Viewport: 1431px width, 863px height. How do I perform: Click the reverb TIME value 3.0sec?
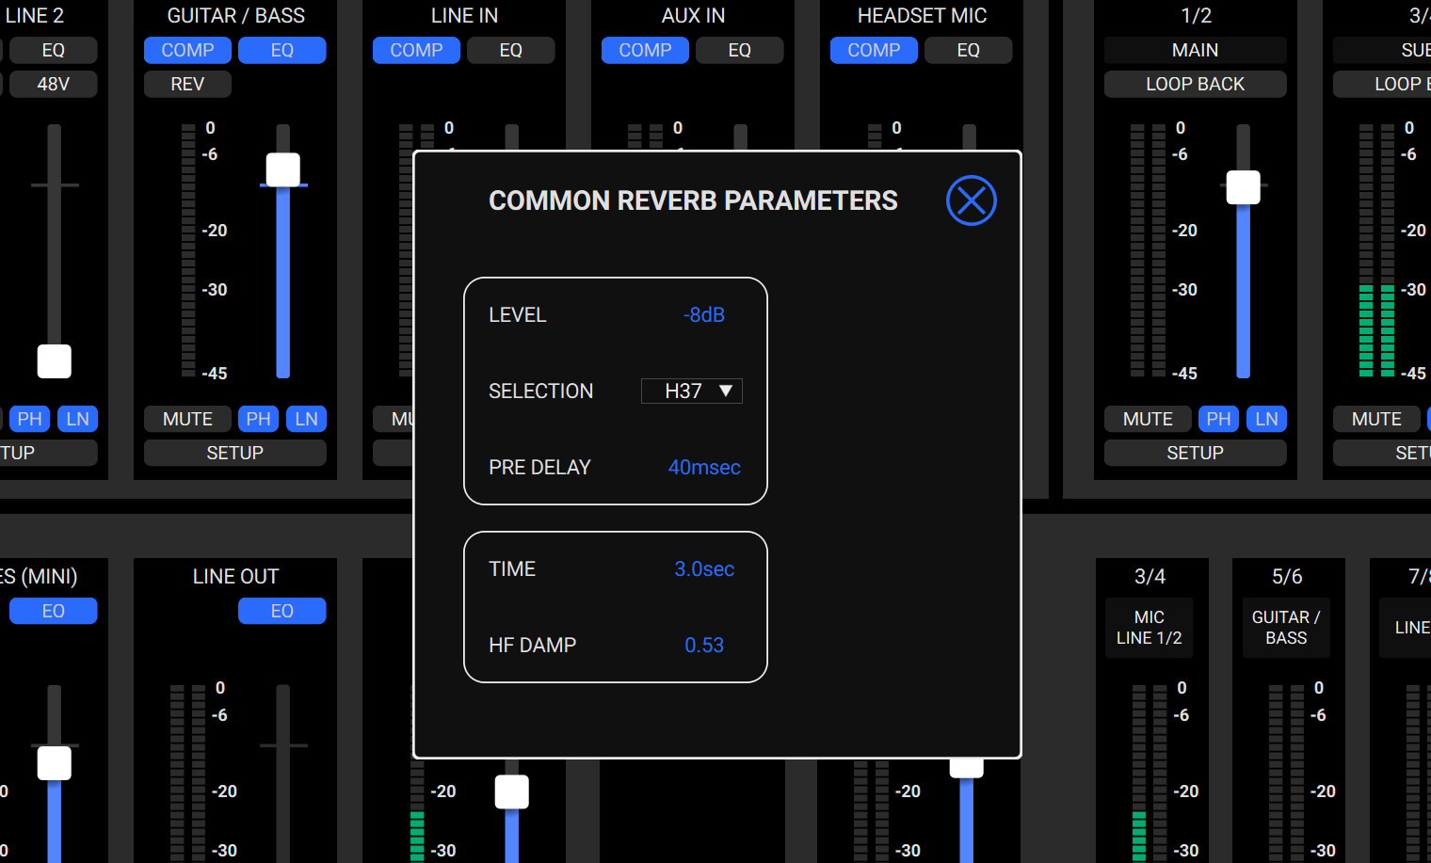(x=703, y=569)
